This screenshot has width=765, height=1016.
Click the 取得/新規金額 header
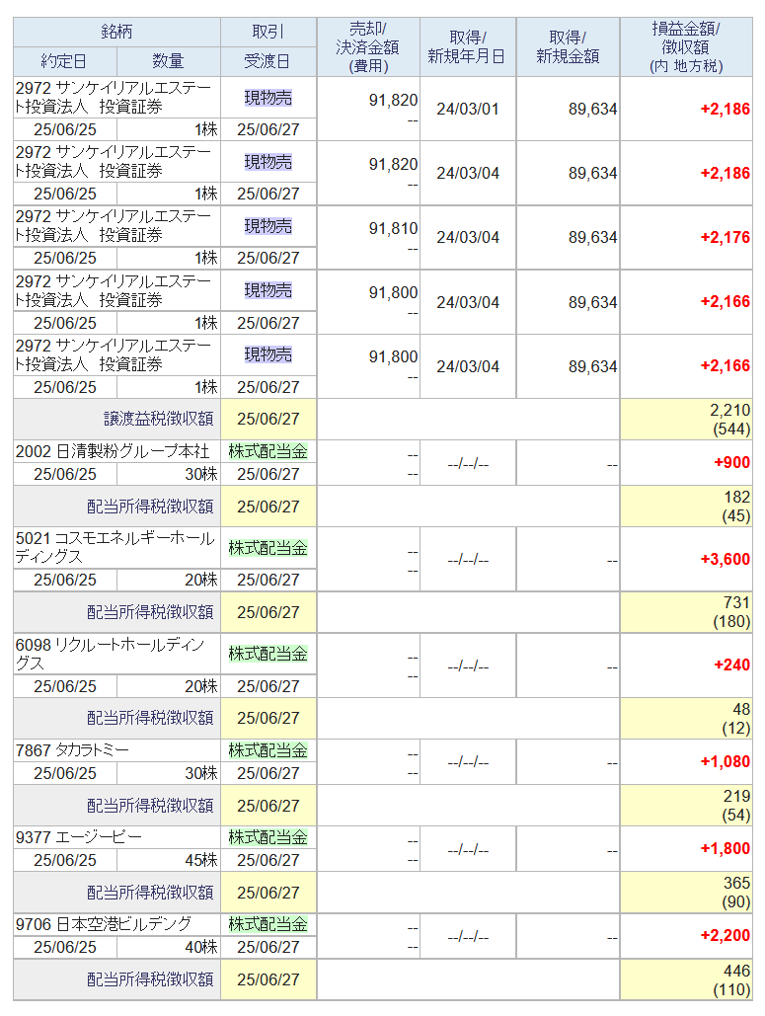[568, 46]
